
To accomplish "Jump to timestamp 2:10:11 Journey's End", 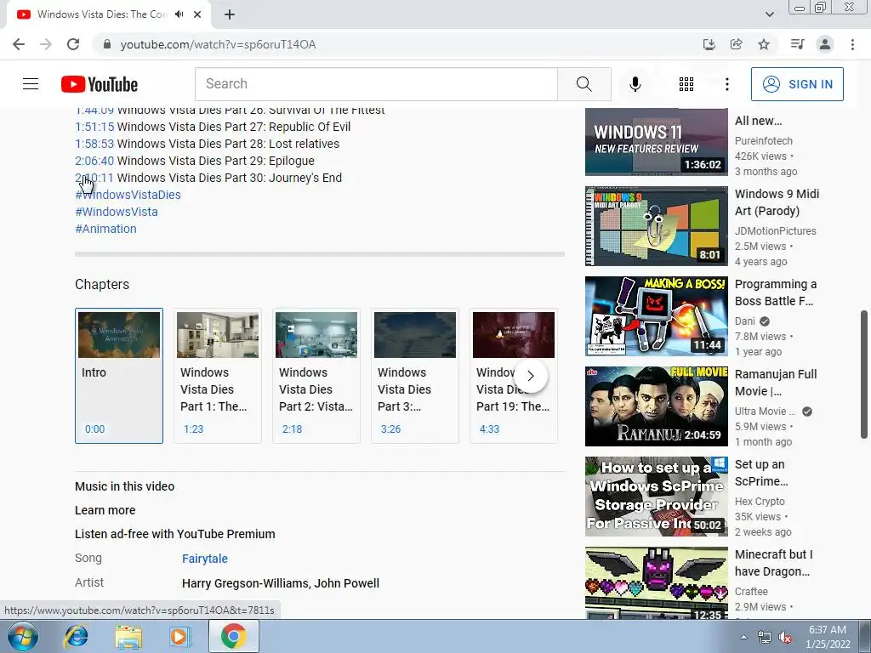I will coord(94,178).
